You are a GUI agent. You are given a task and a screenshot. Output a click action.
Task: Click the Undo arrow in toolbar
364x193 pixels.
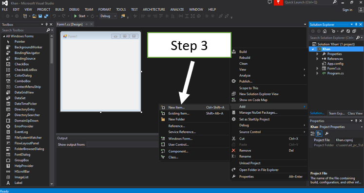coord(54,16)
